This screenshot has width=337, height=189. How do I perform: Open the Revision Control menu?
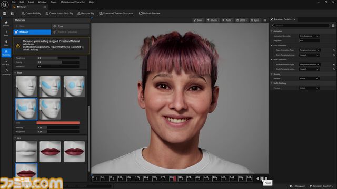coord(321,186)
